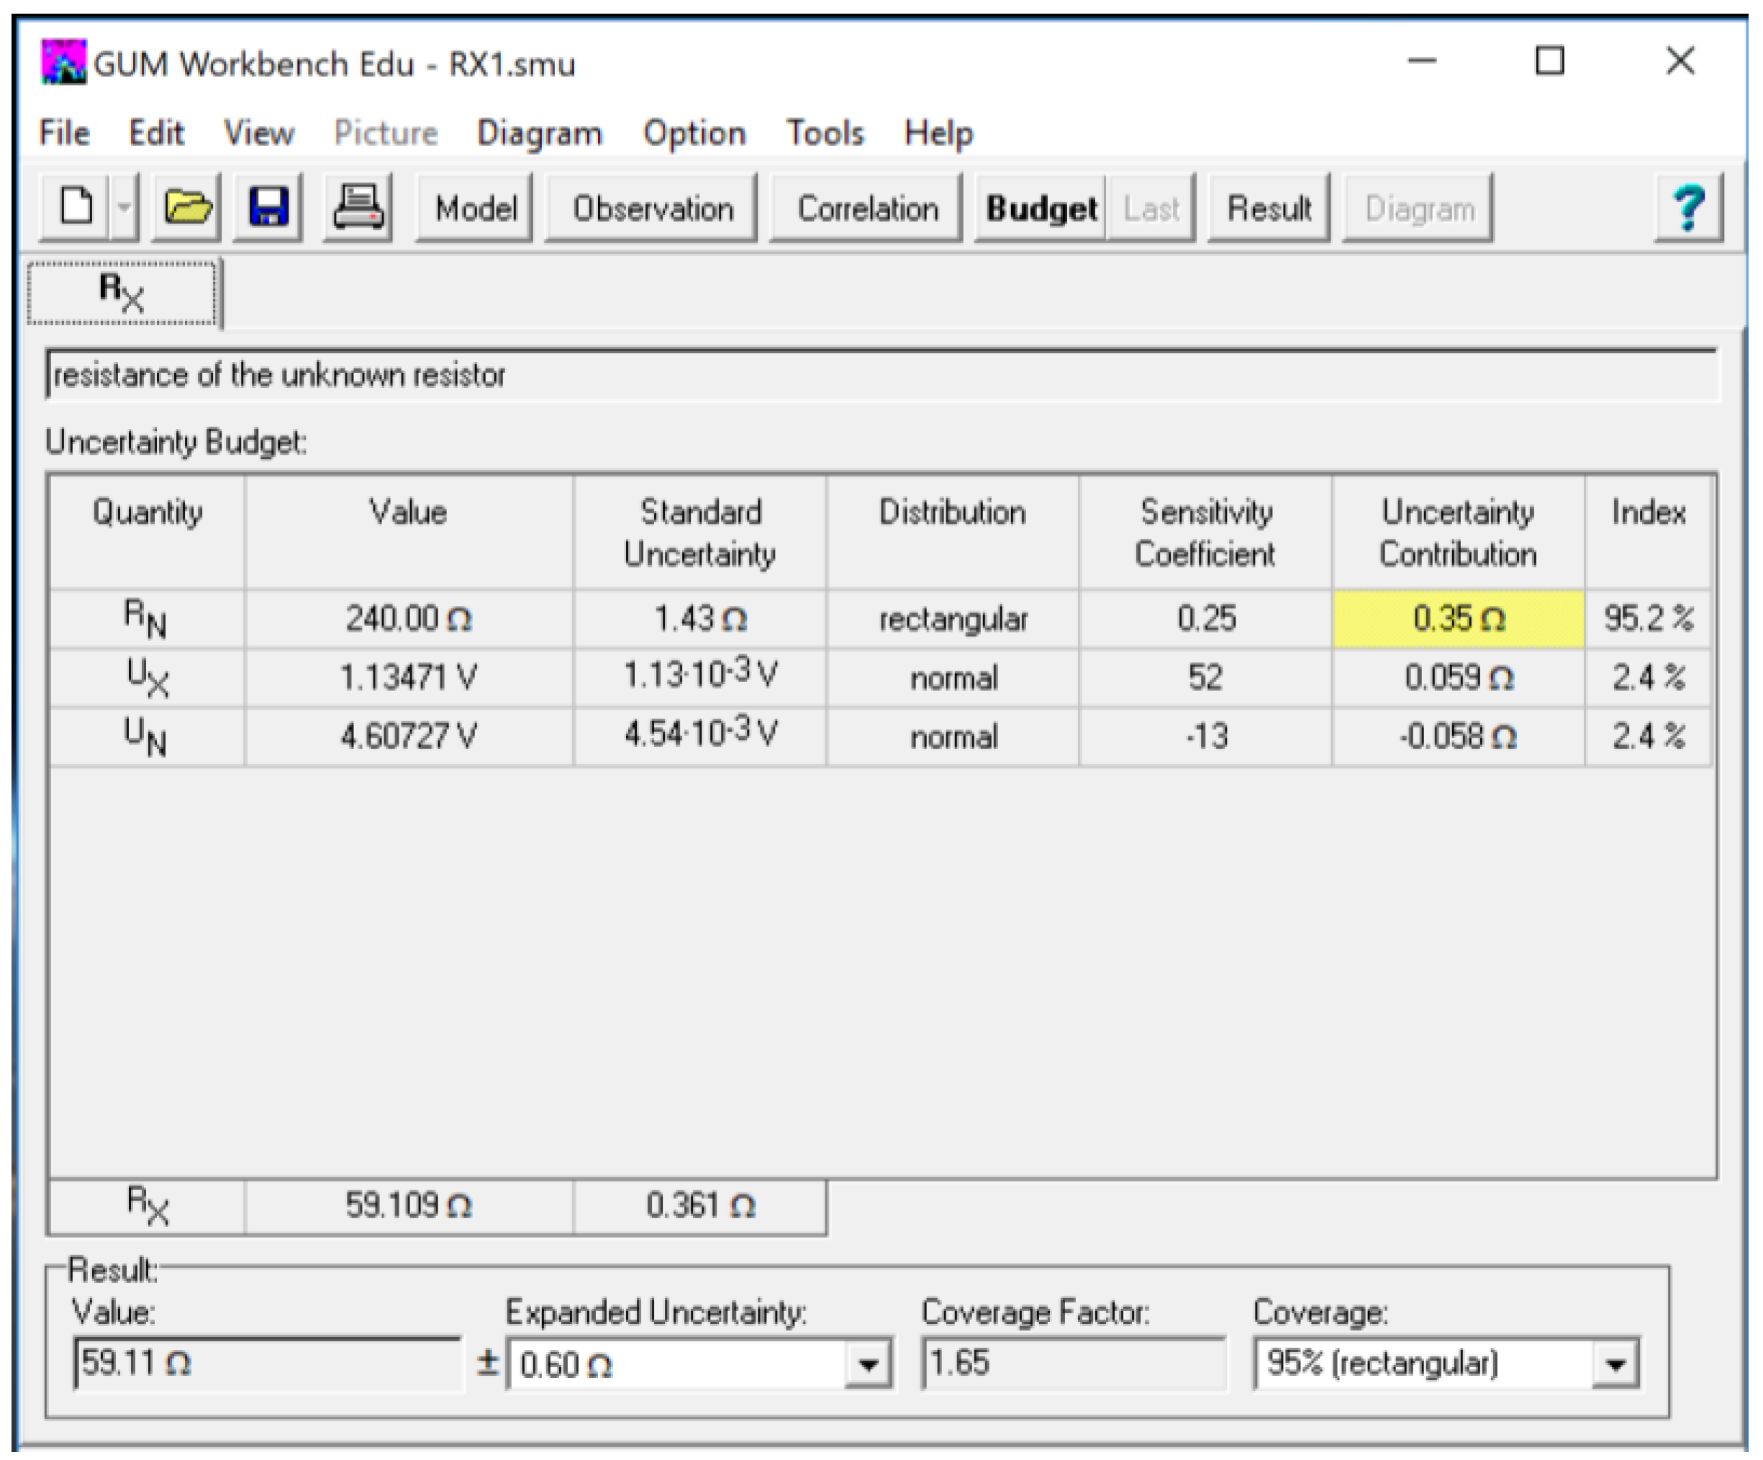Select the RX tab
The image size is (1763, 1460).
pos(122,292)
